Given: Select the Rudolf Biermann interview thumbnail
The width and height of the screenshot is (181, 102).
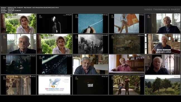Looking at the screenshot, I should point(163,44).
